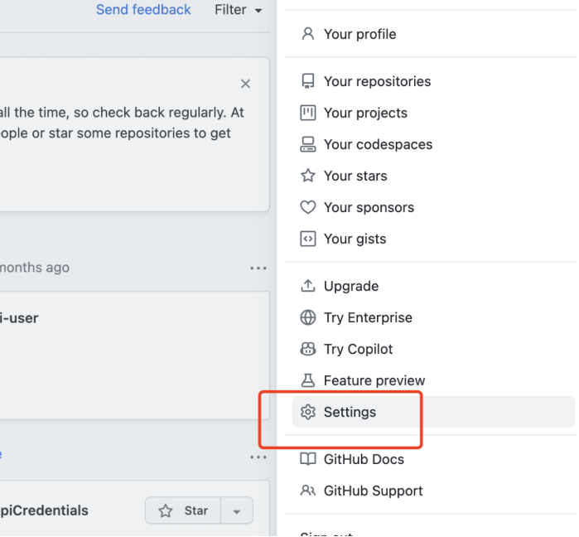The image size is (579, 537).
Task: Select Upgrade from the user menu
Action: point(350,286)
